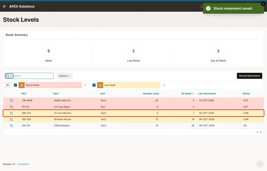Open the Customize link in footer
This screenshot has width=267, height=171.
pyautogui.click(x=23, y=164)
